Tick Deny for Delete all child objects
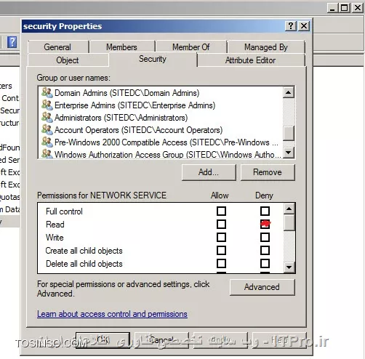The image size is (365, 359). coord(265,263)
